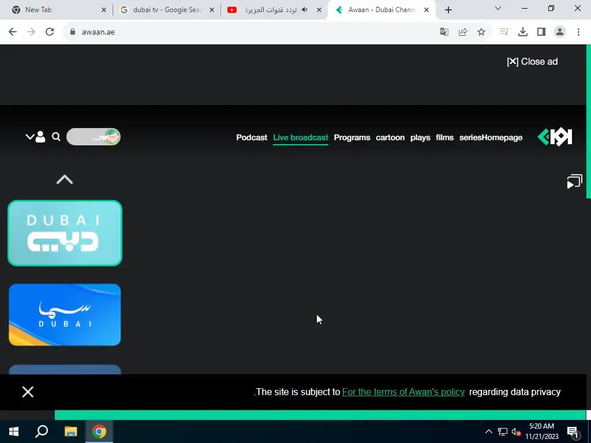Close the YouTube tab
This screenshot has height=443, width=591.
(319, 10)
